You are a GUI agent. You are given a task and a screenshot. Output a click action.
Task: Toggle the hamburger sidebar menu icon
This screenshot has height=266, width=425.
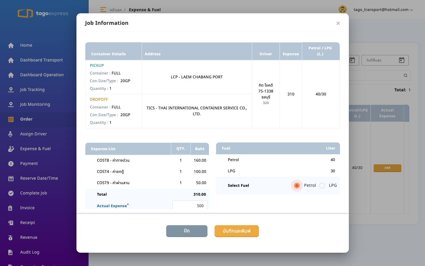pyautogui.click(x=103, y=10)
